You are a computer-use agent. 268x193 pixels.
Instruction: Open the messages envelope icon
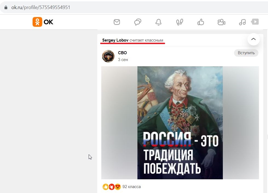point(117,22)
